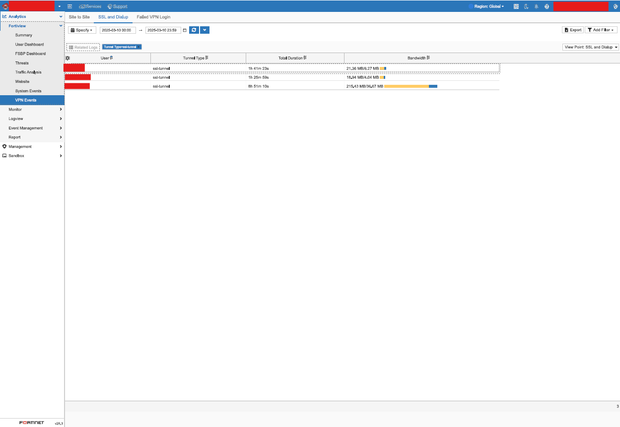This screenshot has height=427, width=620.
Task: Open Website view
Action: coord(22,81)
